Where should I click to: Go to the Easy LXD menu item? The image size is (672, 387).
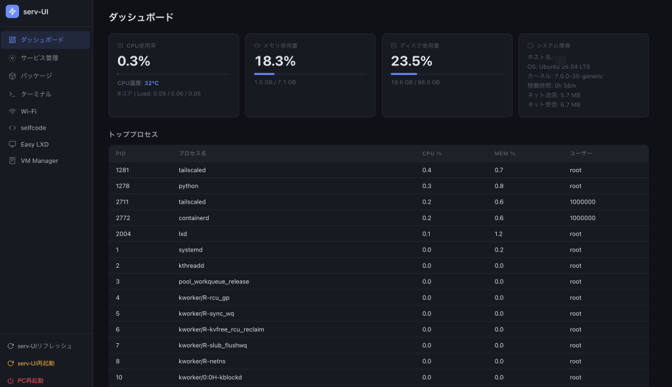pos(45,144)
